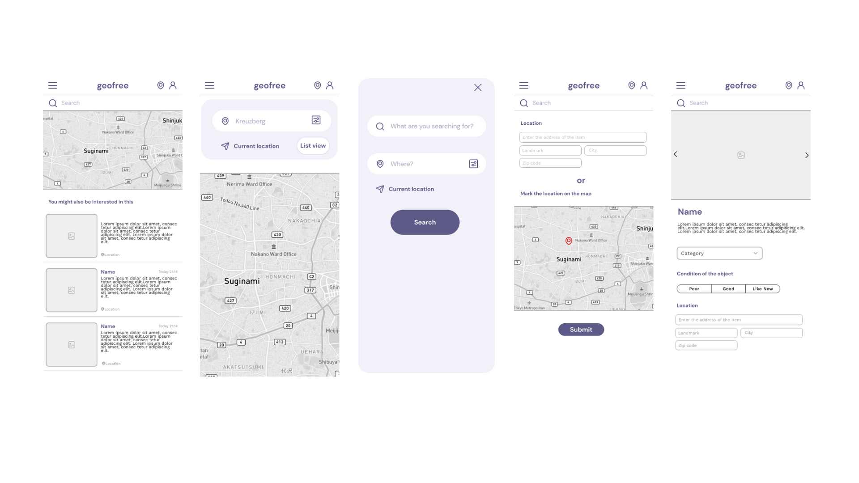Click the 'Enter address of item' input field
The width and height of the screenshot is (859, 483).
583,137
